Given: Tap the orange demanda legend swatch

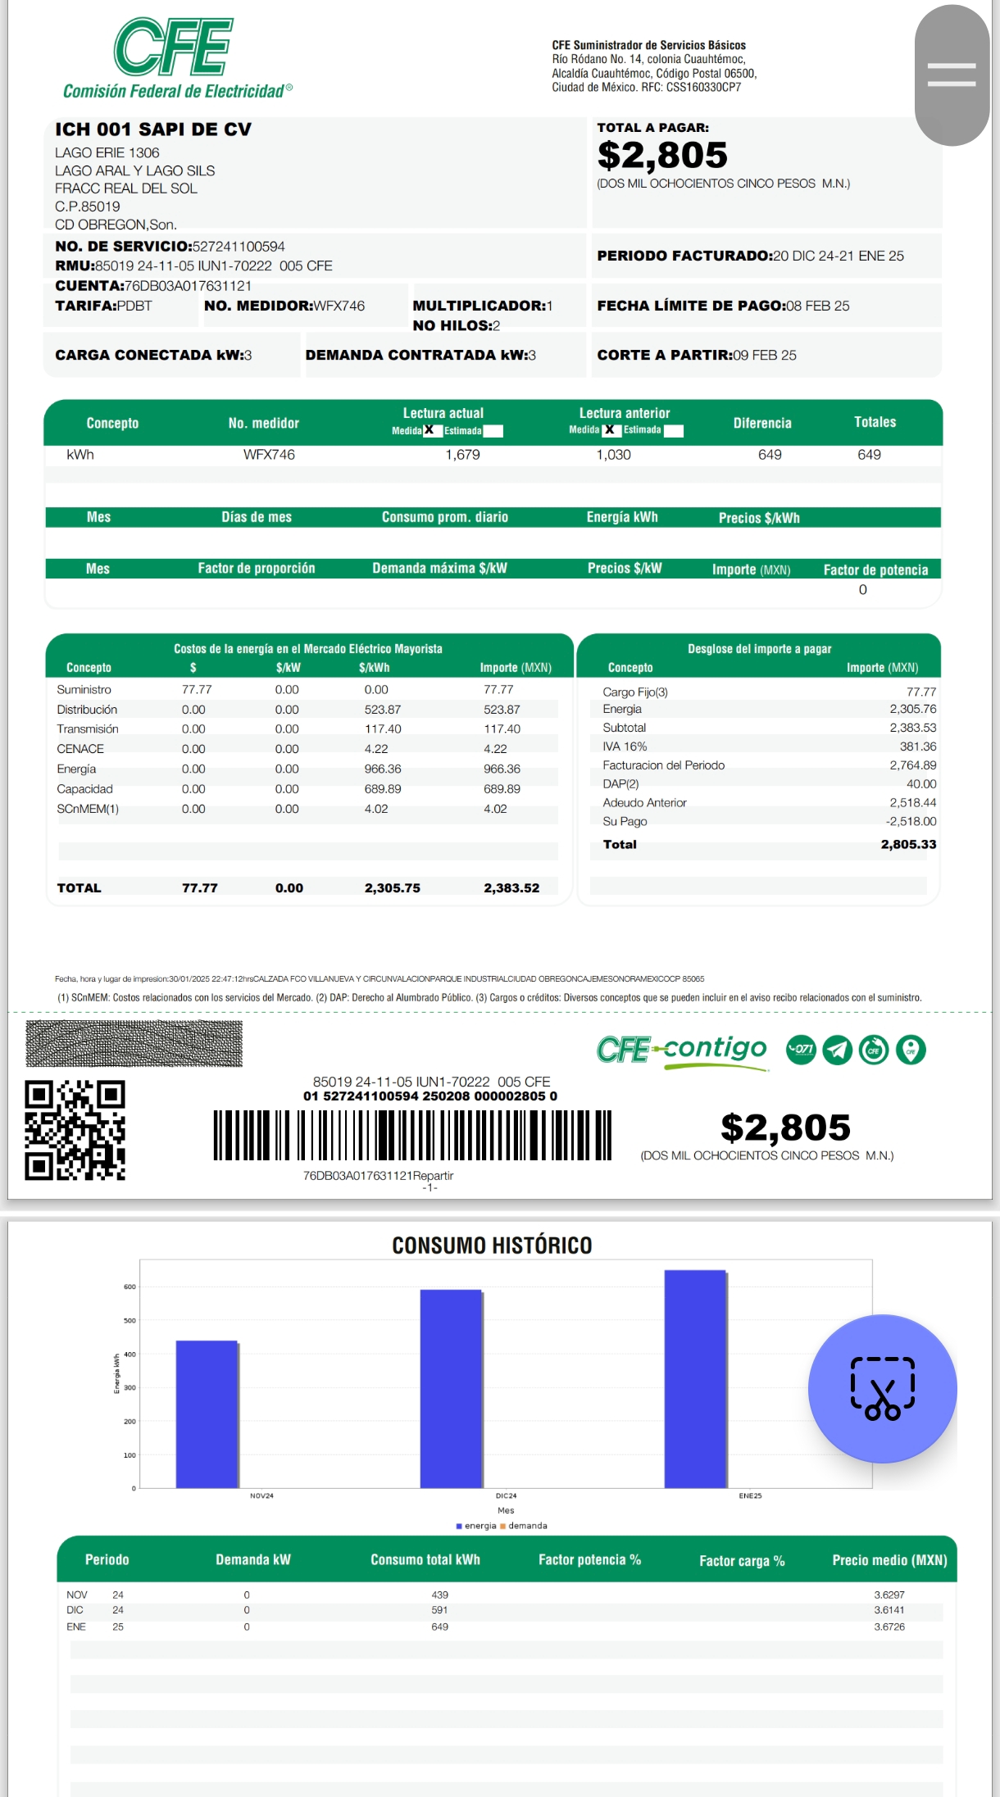Looking at the screenshot, I should tap(503, 1526).
